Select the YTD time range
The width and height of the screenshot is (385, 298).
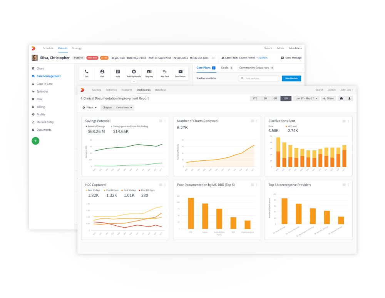255,98
